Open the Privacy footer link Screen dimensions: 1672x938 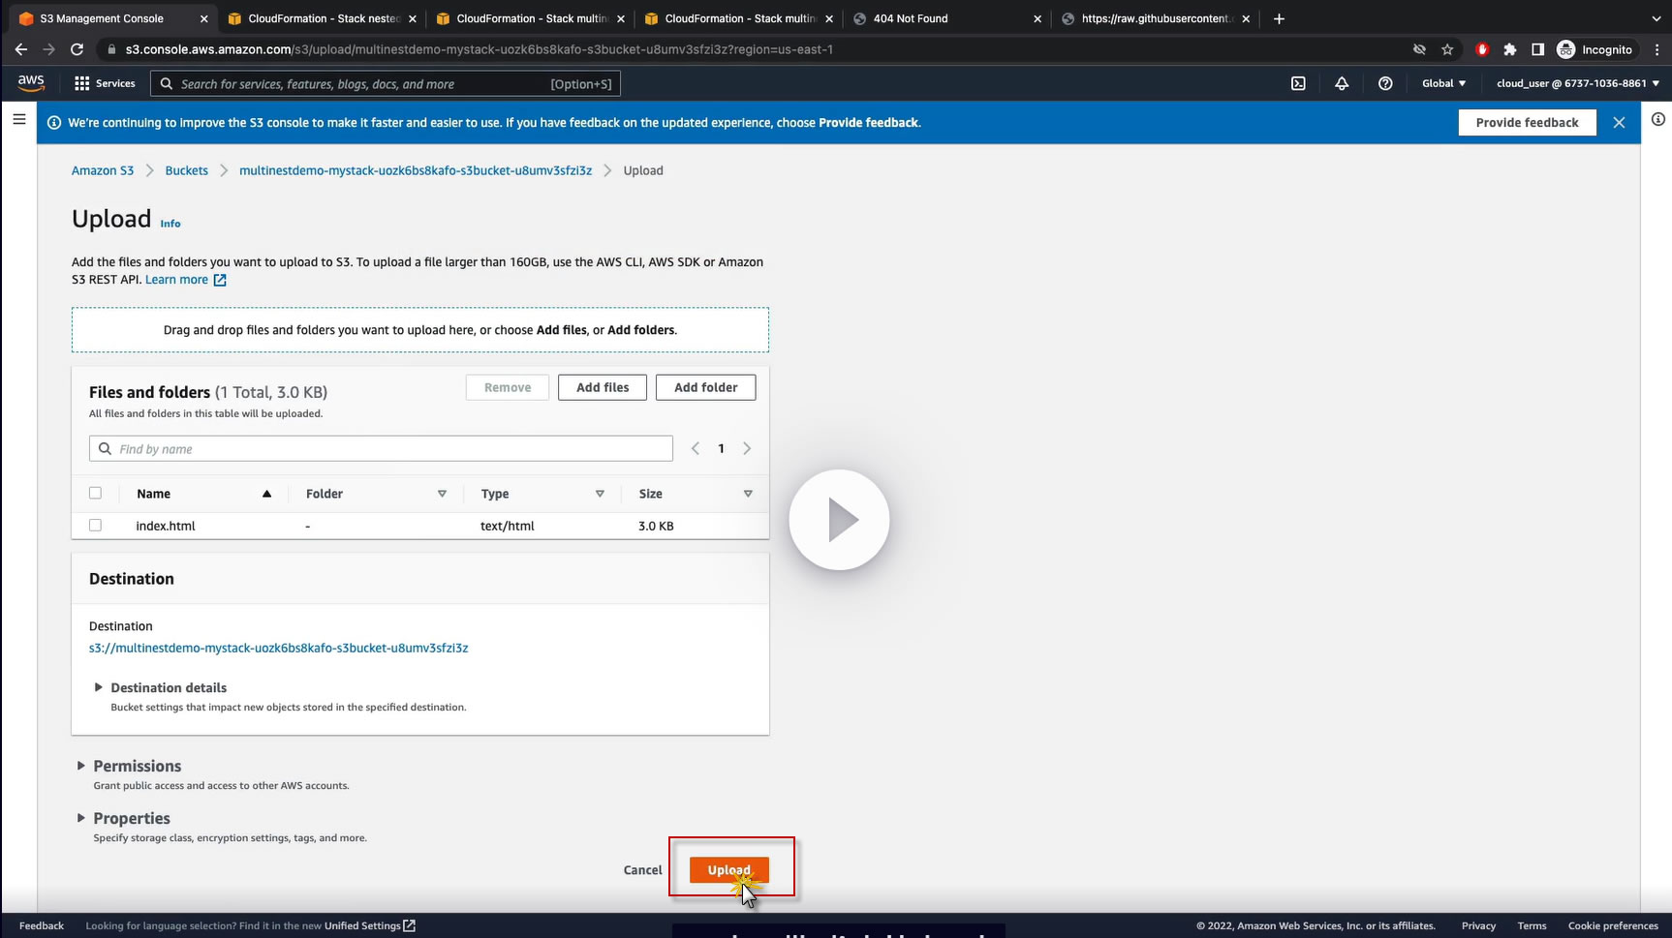(x=1478, y=925)
